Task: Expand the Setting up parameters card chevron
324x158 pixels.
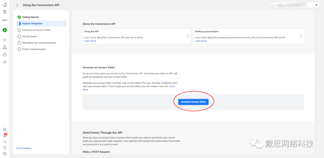Action: click(301, 36)
